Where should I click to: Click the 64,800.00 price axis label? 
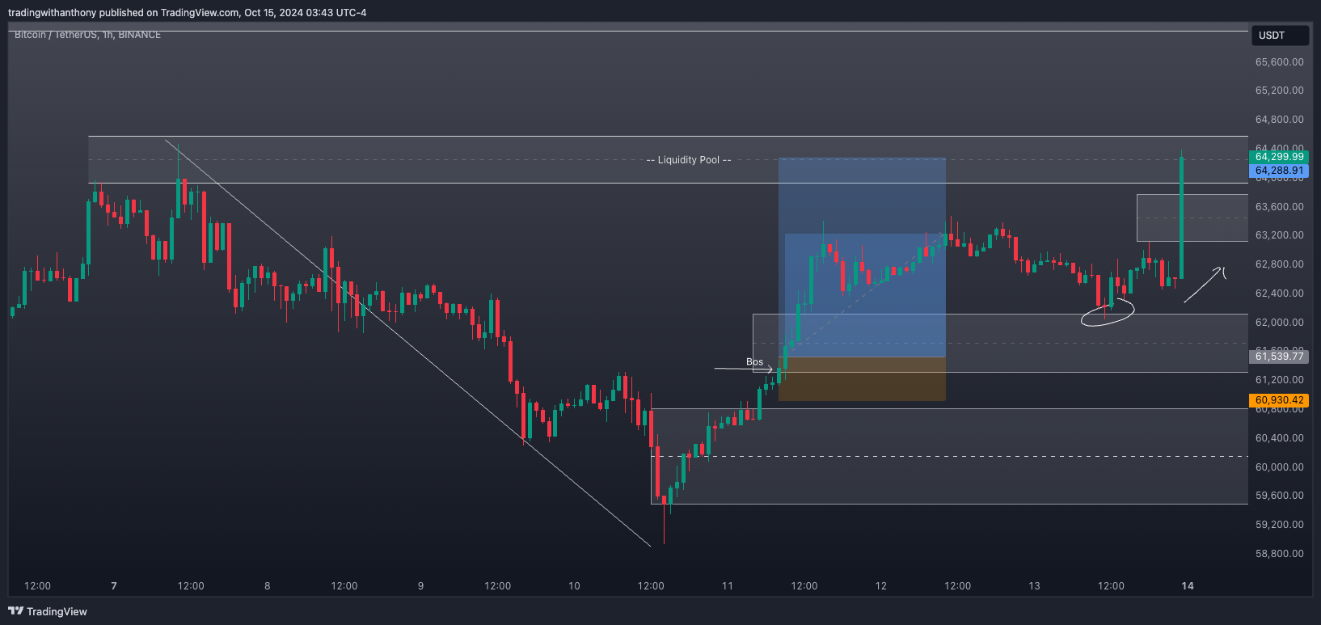[1279, 120]
